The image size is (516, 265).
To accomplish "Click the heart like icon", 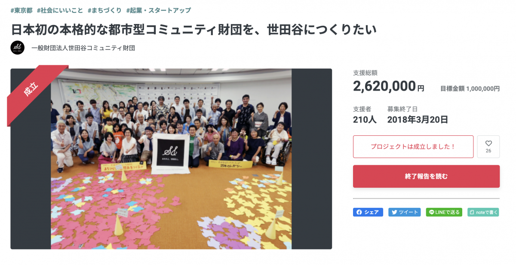I will (x=488, y=144).
